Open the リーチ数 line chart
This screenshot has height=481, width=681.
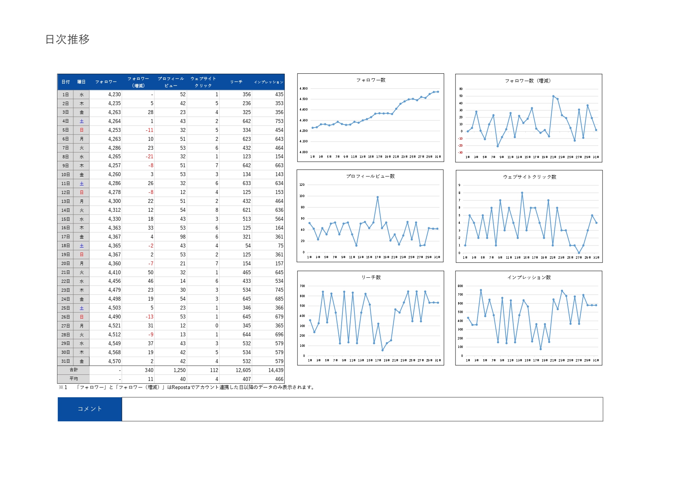[370, 318]
